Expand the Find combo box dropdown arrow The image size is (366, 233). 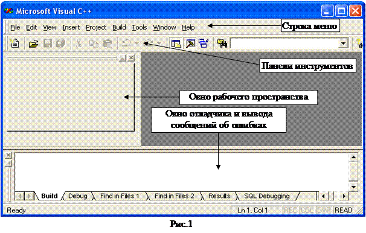344,43
